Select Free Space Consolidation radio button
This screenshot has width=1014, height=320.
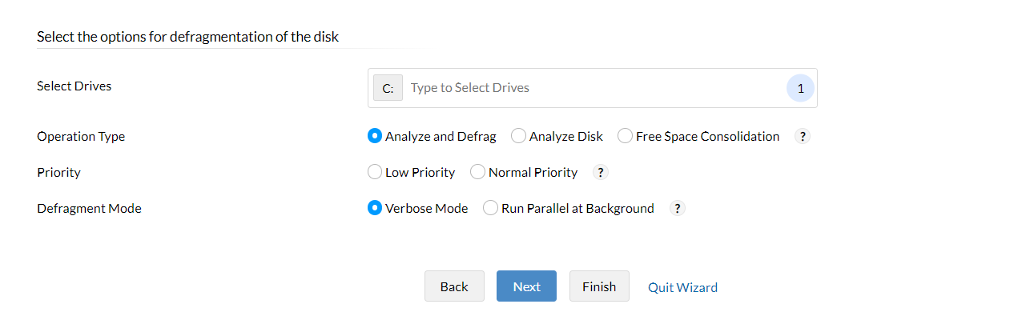[x=625, y=137]
